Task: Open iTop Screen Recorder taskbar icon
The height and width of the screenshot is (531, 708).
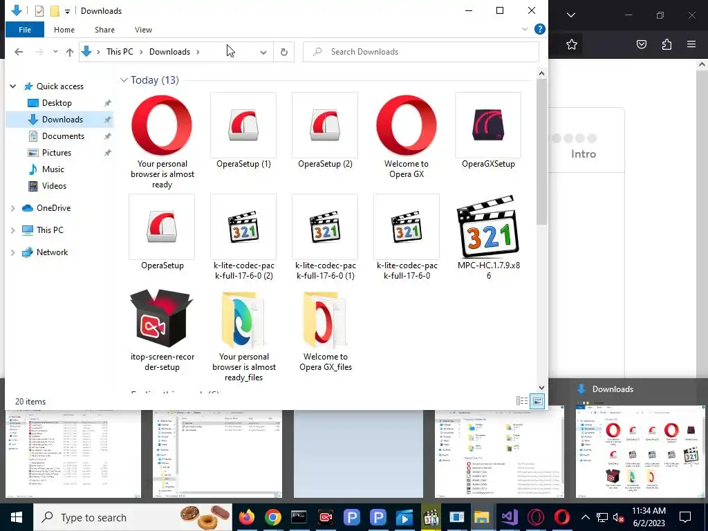Action: tap(326, 517)
